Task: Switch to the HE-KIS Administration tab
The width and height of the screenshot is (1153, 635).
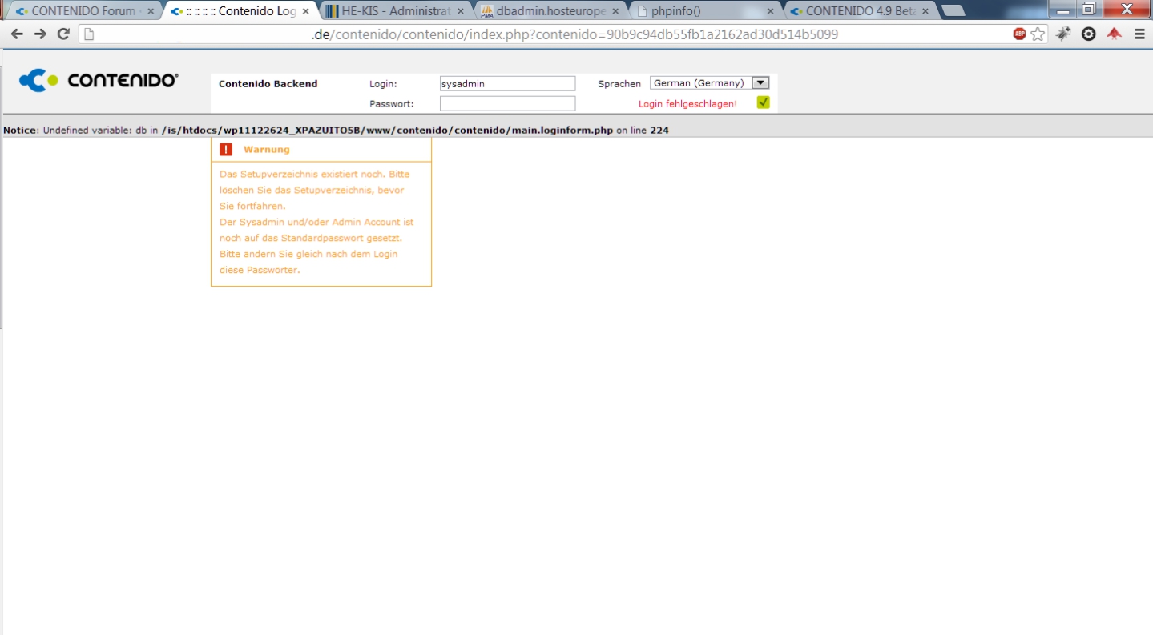Action: coord(390,11)
